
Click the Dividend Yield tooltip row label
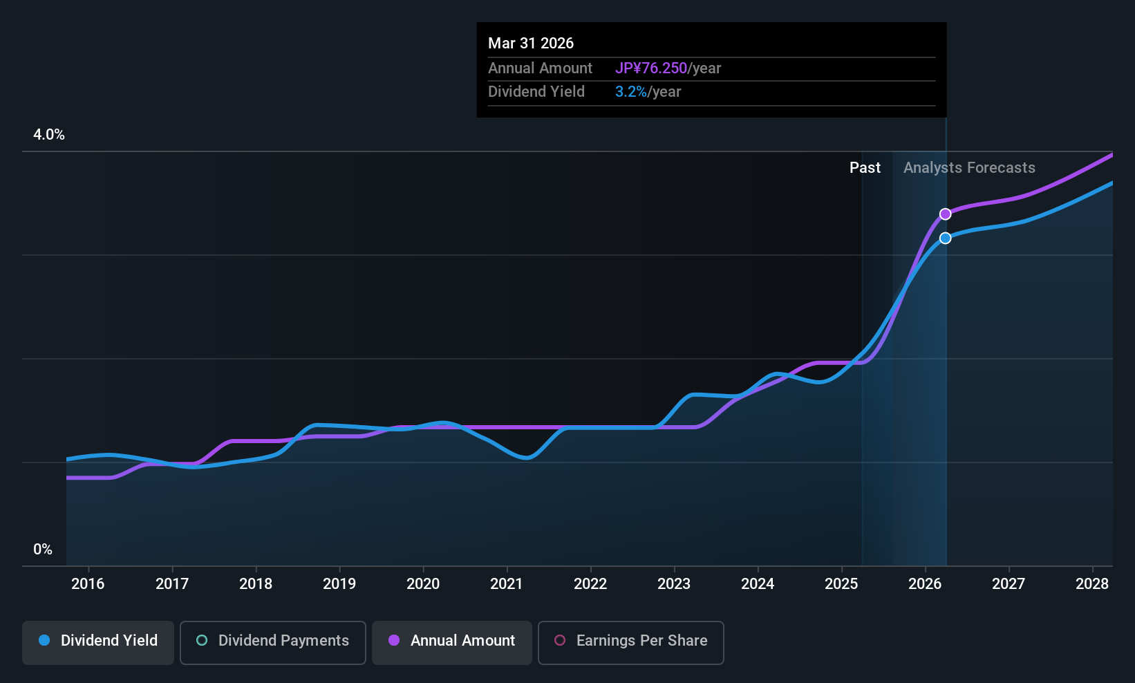pos(536,92)
